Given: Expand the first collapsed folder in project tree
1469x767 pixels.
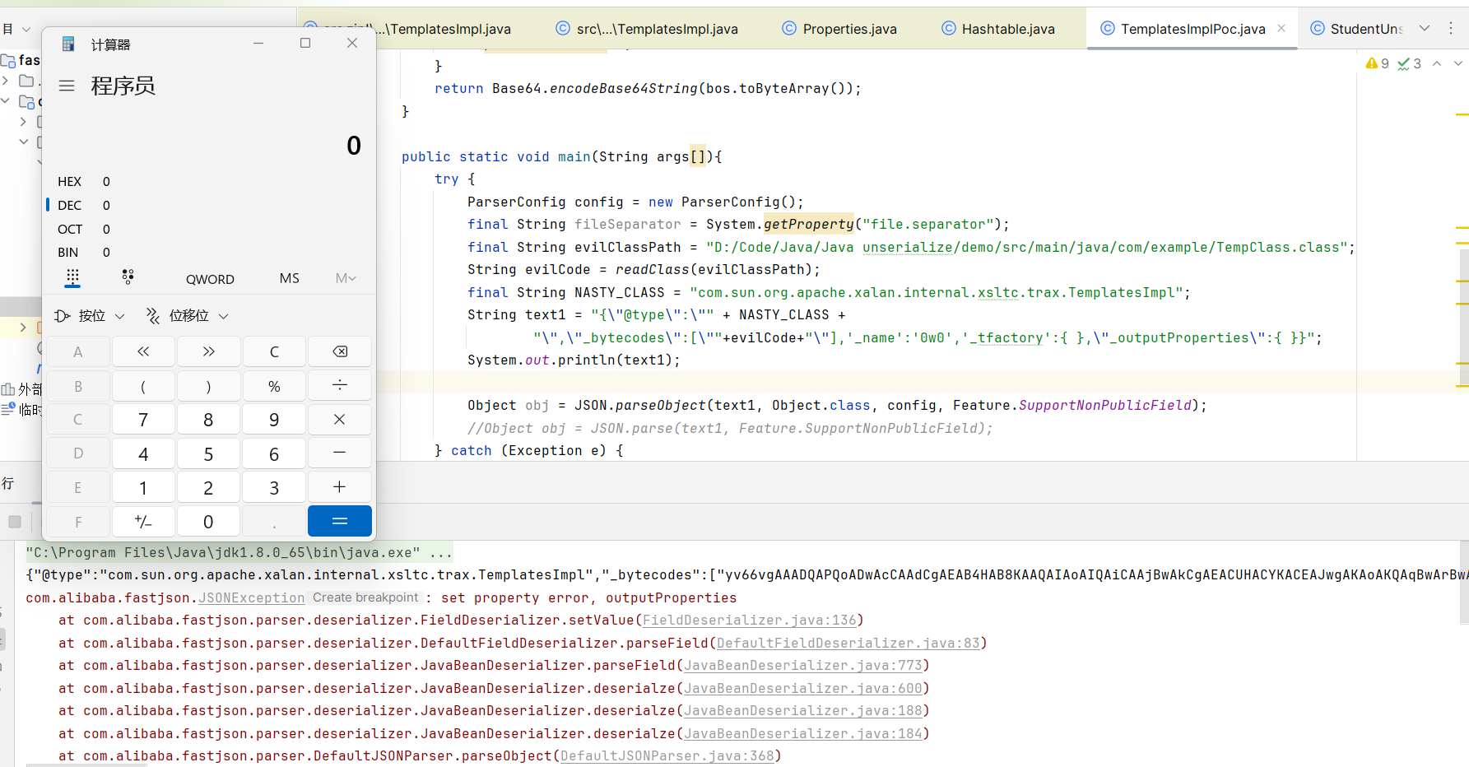Looking at the screenshot, I should 6,81.
